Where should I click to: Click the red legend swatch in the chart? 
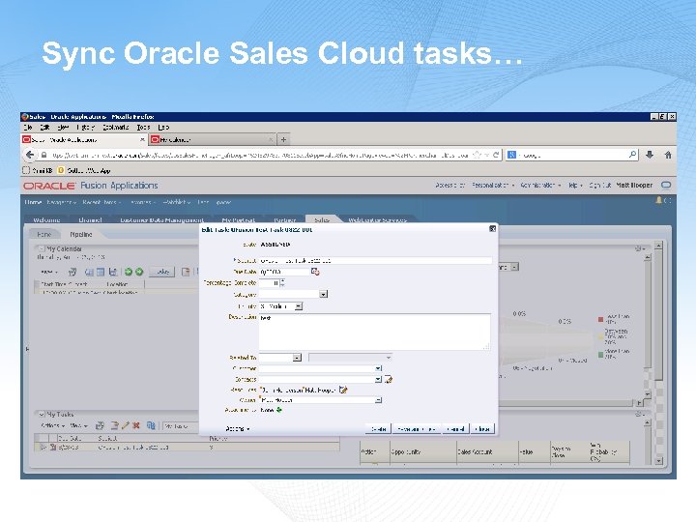coord(600,319)
